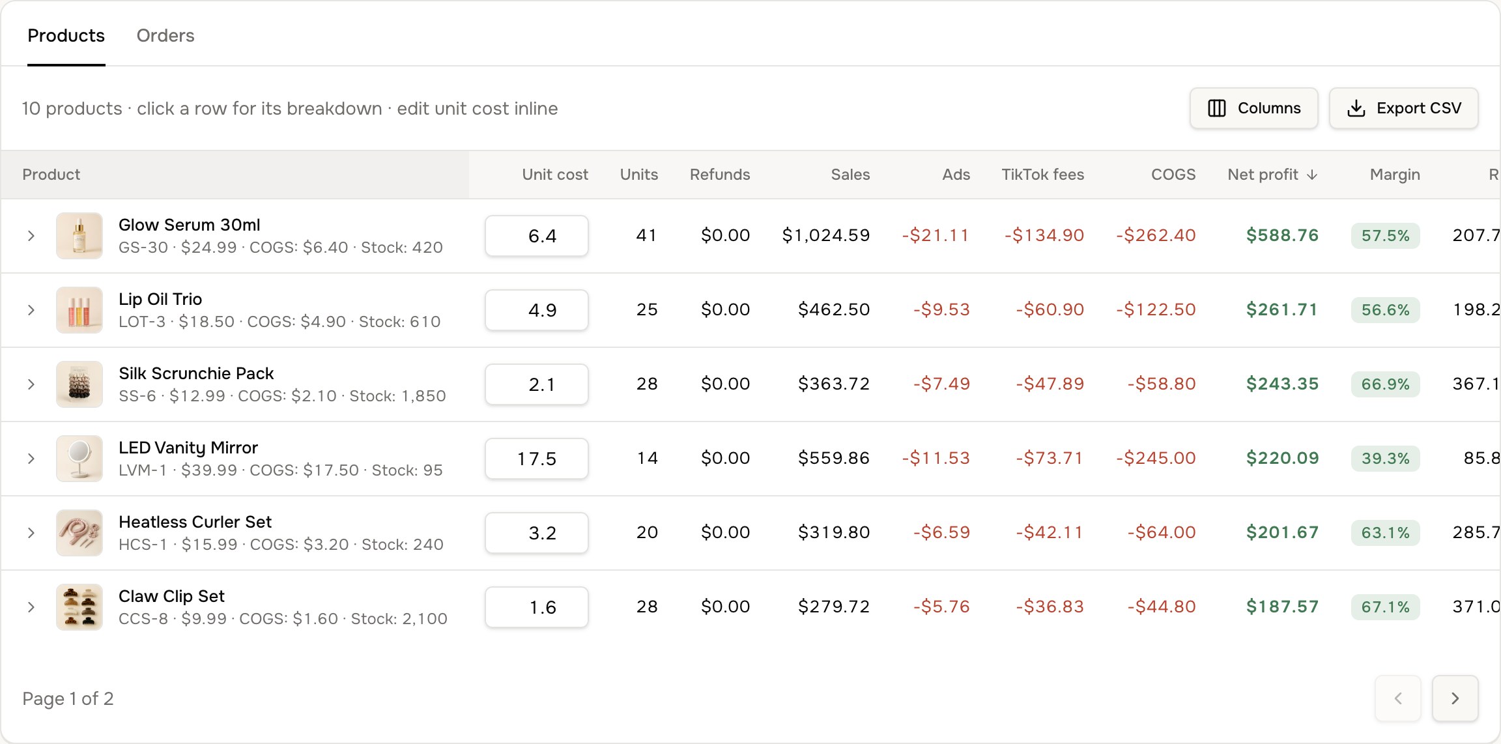Sort by Sales column header
Image resolution: width=1501 pixels, height=744 pixels.
pos(850,175)
